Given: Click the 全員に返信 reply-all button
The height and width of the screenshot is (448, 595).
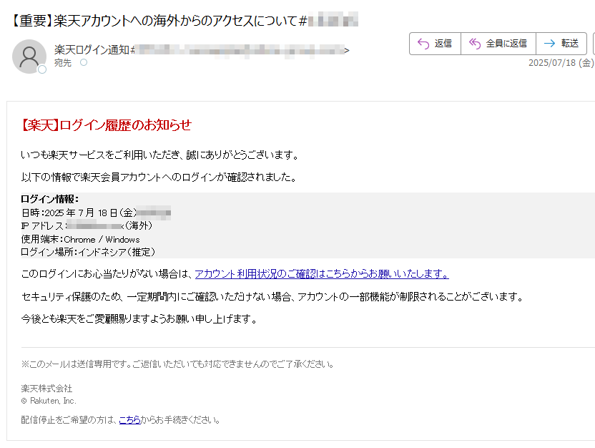Looking at the screenshot, I should (498, 44).
